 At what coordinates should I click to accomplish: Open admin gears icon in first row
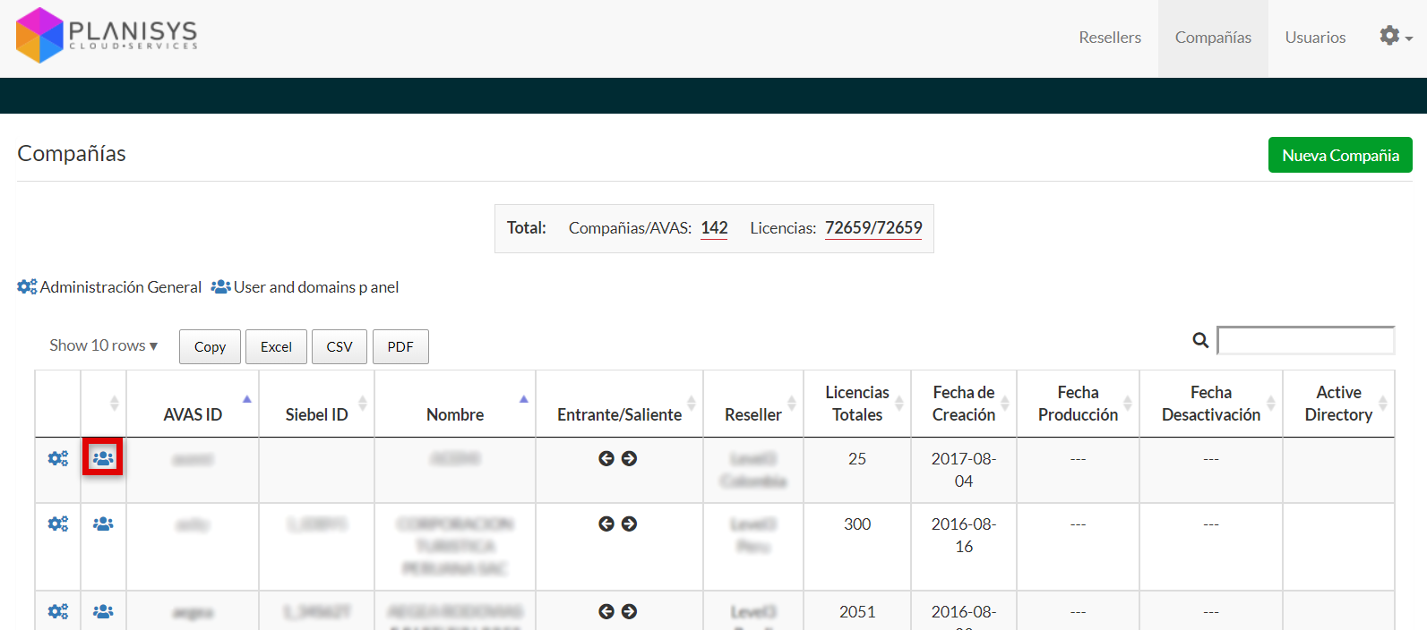pos(58,458)
